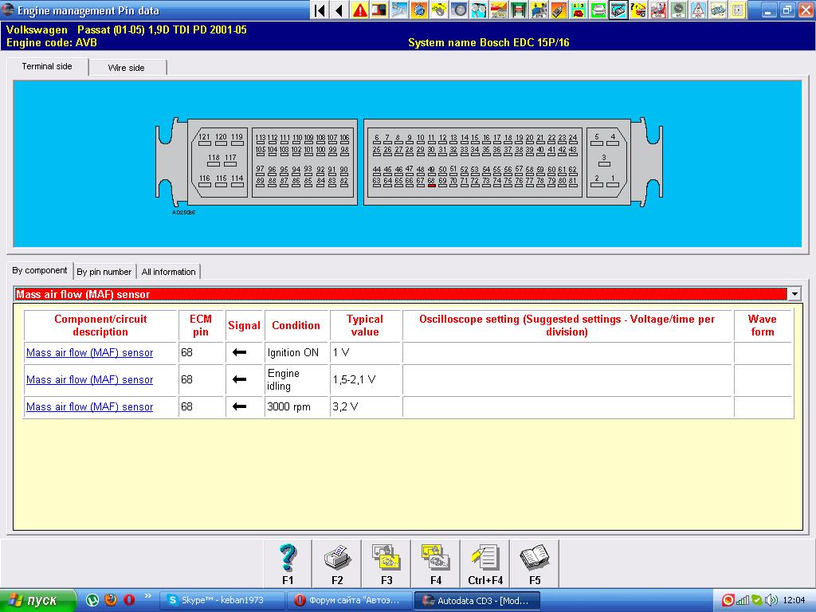Open MAF sensor link for Engine idling

[x=89, y=380]
